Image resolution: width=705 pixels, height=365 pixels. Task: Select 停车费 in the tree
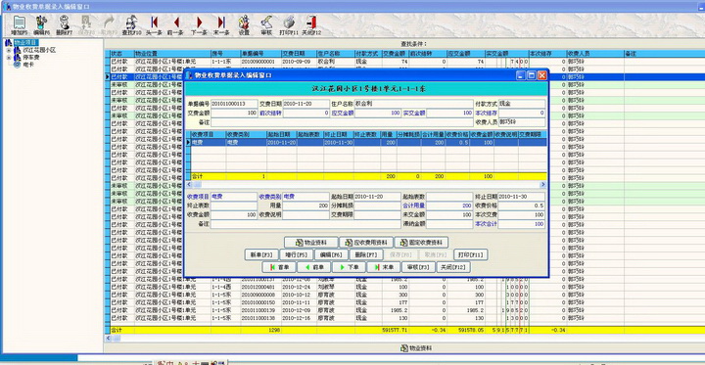click(x=31, y=58)
